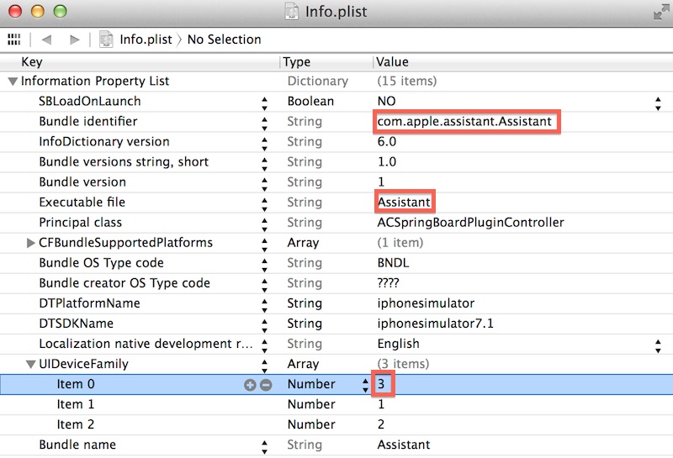Screen dimensions: 673x458
Task: Add a row with the plus icon on Item 0
Action: 250,385
